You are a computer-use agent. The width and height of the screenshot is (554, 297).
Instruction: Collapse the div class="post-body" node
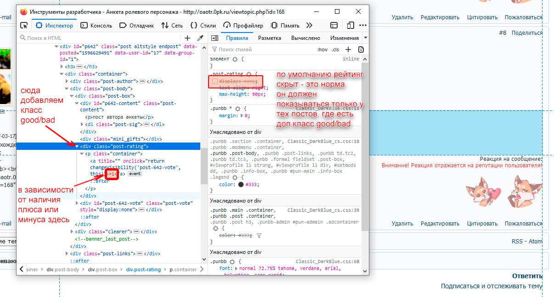tap(67, 88)
